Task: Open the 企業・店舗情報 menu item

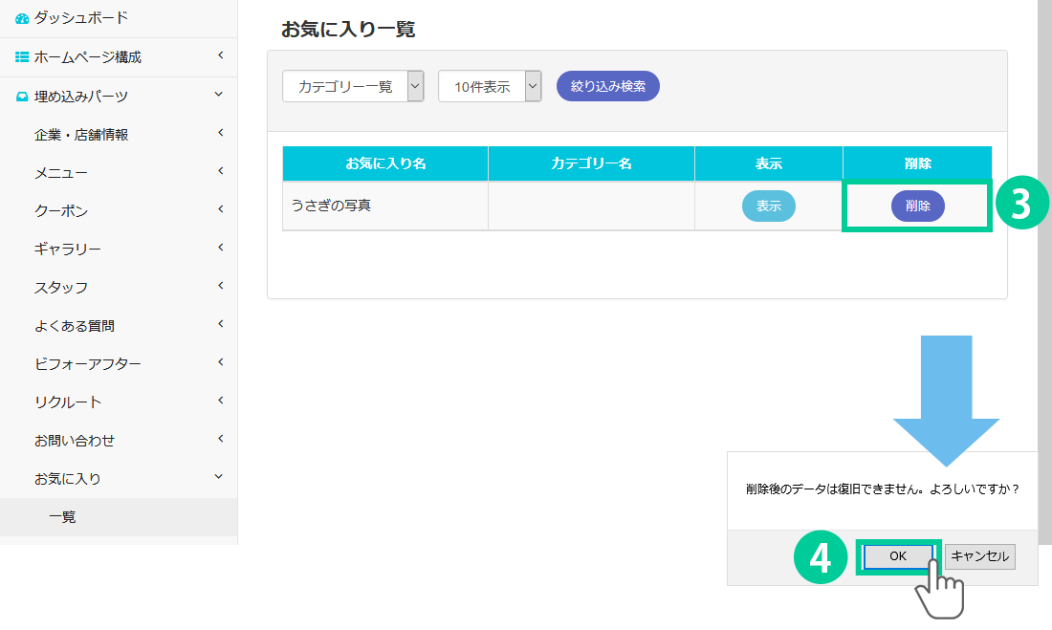Action: tap(81, 135)
